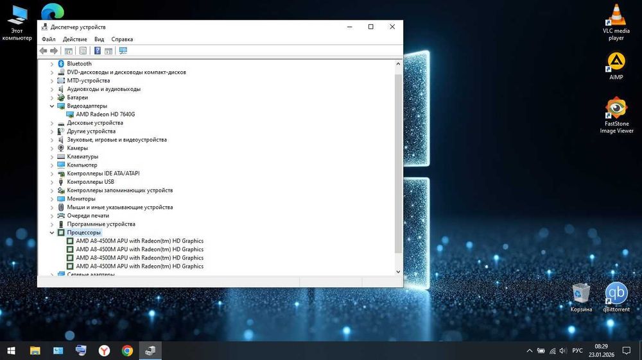Switch the РУС input language indicator

(x=577, y=350)
